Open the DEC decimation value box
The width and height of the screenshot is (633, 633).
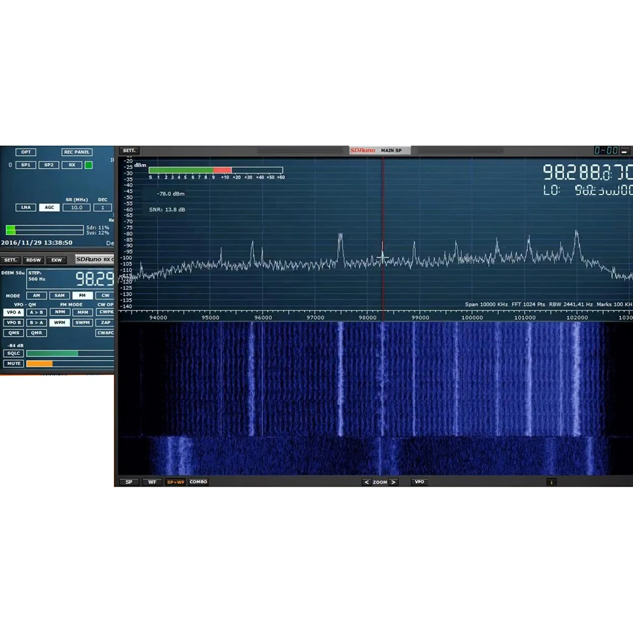click(103, 208)
